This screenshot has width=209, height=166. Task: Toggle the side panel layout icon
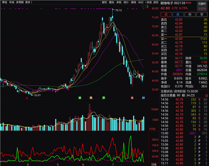[x=147, y=6]
